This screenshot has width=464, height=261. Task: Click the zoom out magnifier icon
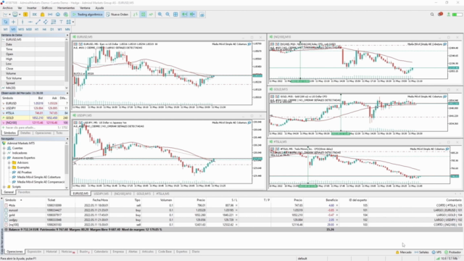click(x=167, y=14)
